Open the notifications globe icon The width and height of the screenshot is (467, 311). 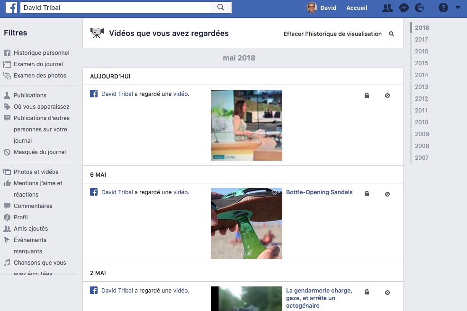click(x=419, y=8)
